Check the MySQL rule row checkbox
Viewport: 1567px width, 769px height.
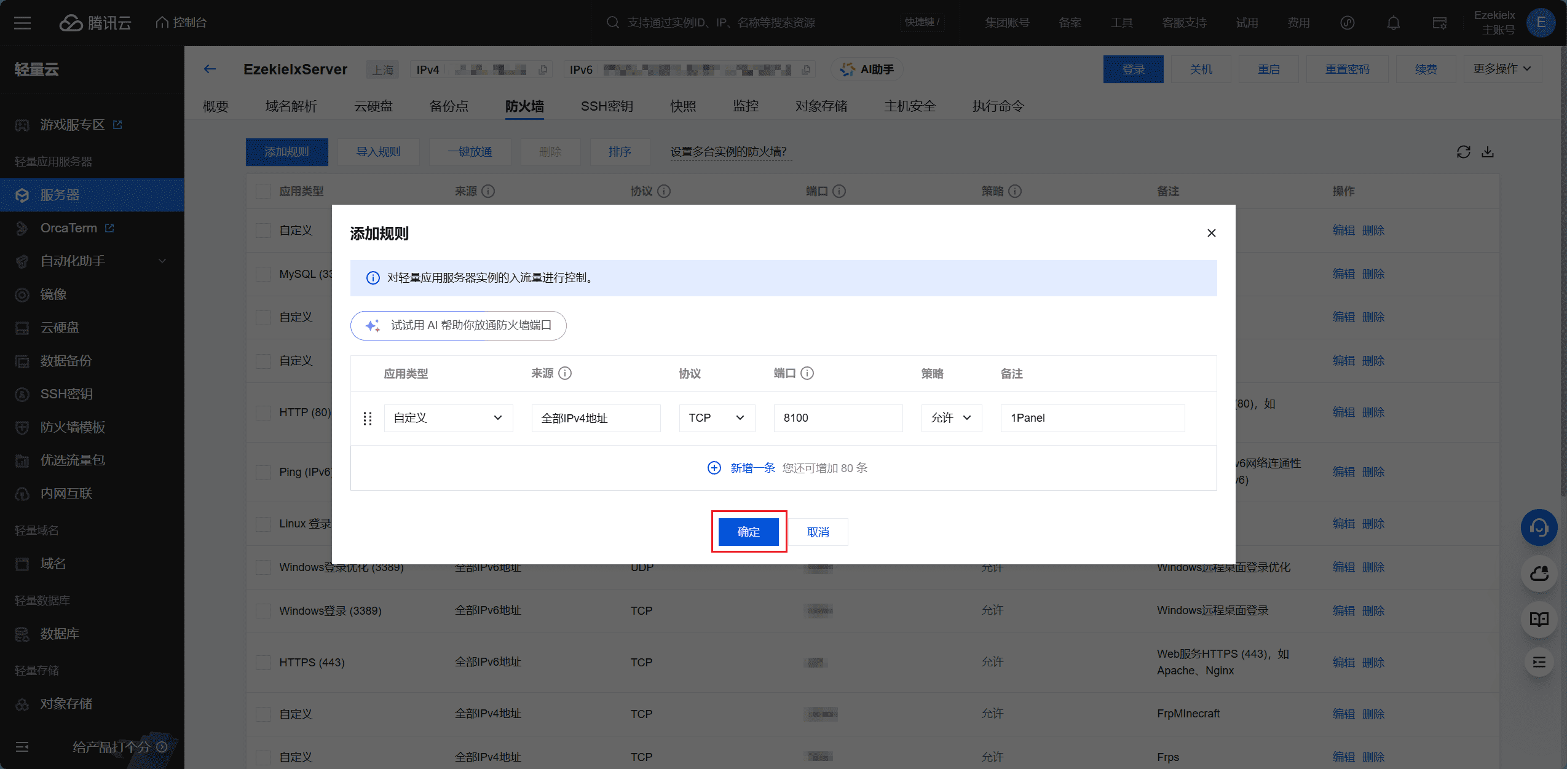click(263, 274)
